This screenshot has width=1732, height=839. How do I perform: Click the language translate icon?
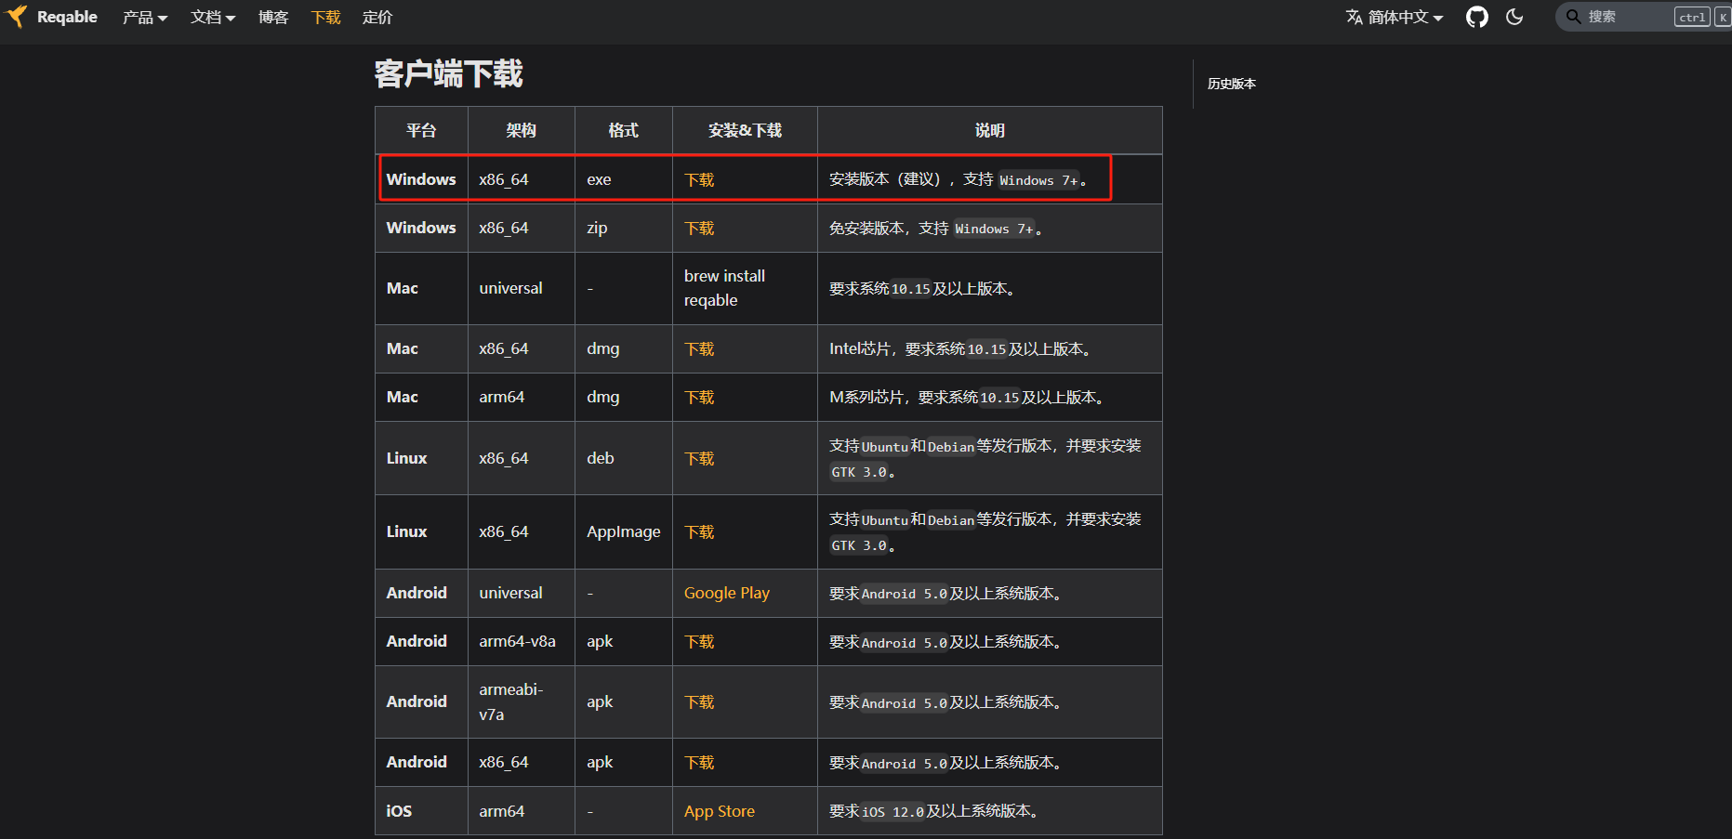(x=1355, y=17)
